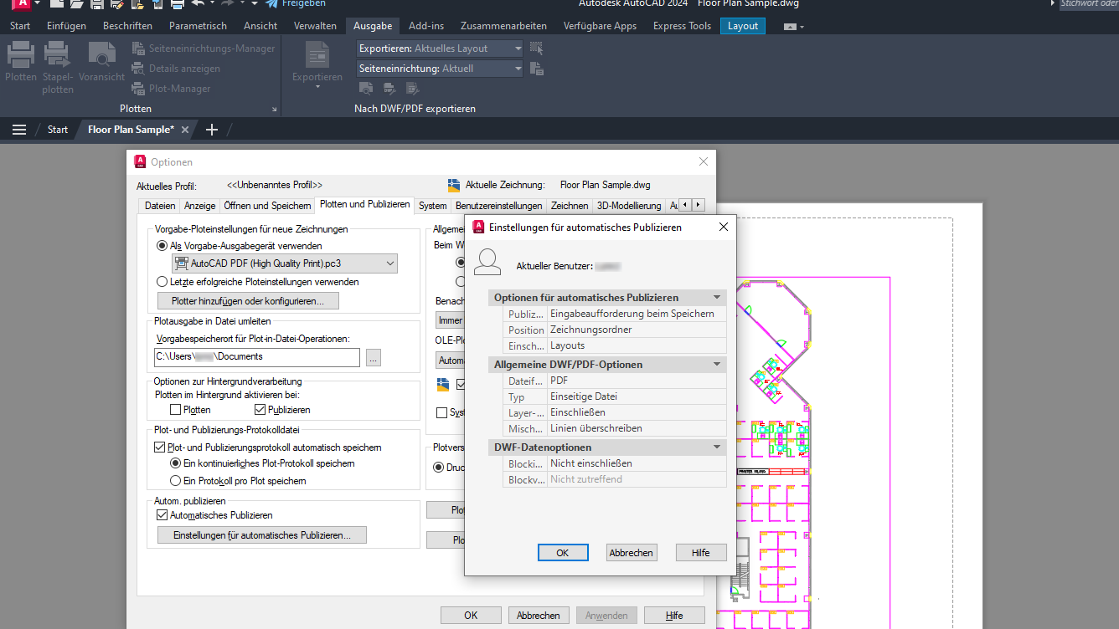Image resolution: width=1119 pixels, height=629 pixels.
Task: Click the export Voransicht icon below Seiteneinrichtung
Action: click(x=366, y=88)
